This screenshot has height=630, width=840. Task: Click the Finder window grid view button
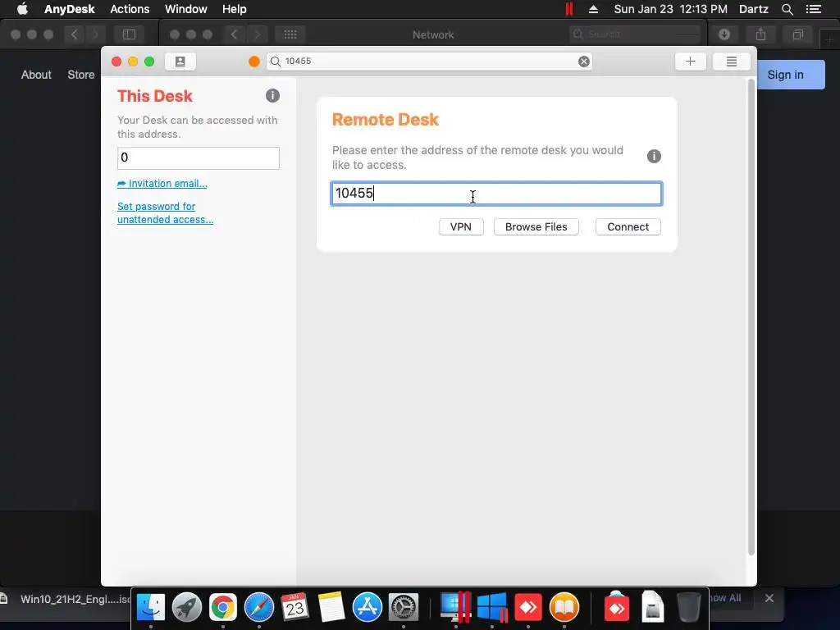click(290, 34)
